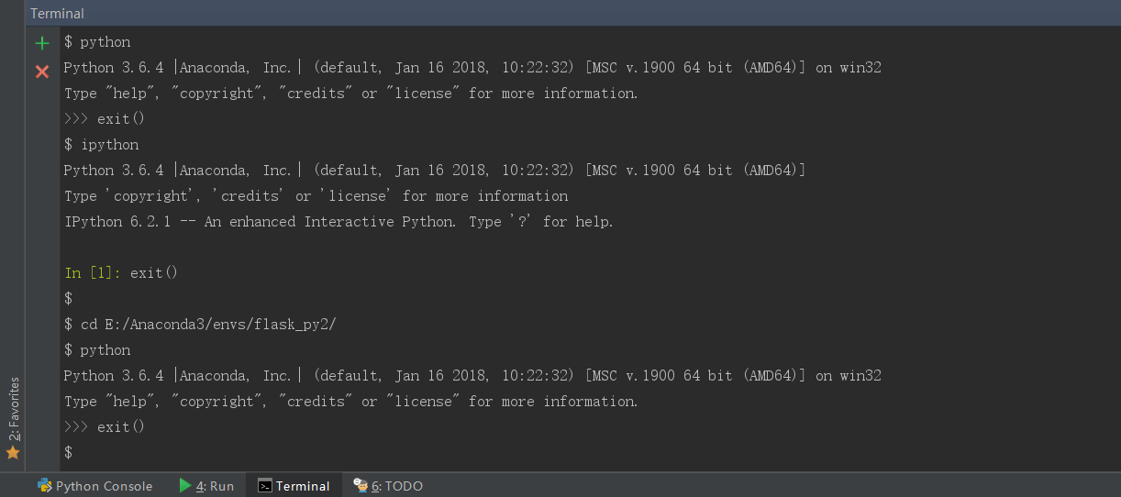Expand the 2: Favorites side panel
The height and width of the screenshot is (497, 1121).
coord(13,418)
